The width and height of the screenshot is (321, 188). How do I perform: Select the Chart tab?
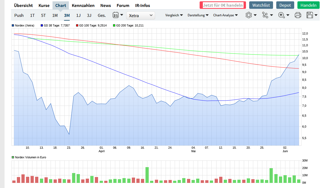(61, 6)
